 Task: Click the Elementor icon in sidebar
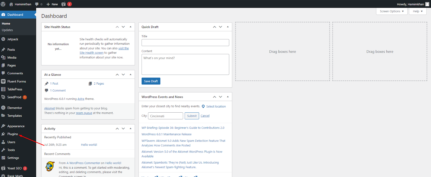pyautogui.click(x=3, y=108)
